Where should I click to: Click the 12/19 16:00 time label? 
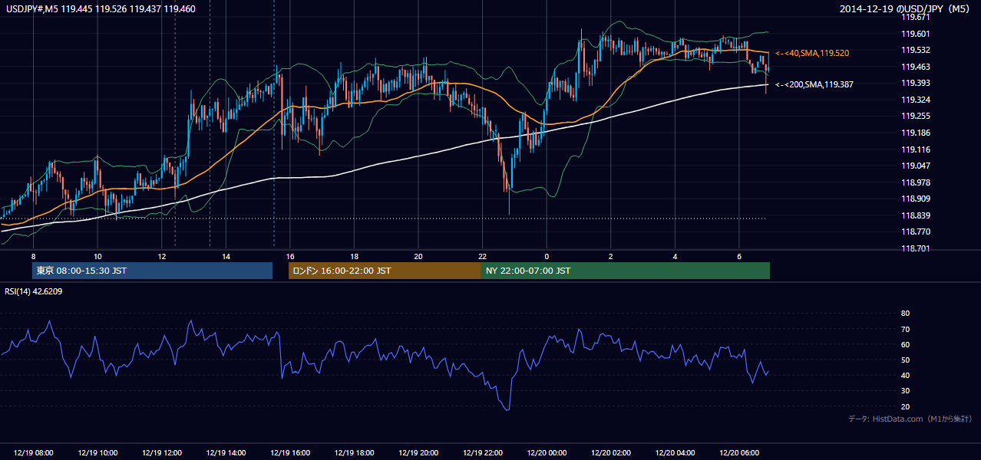289,453
